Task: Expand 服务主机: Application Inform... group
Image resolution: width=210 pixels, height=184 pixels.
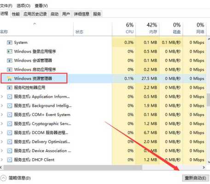Action: pos(2,97)
